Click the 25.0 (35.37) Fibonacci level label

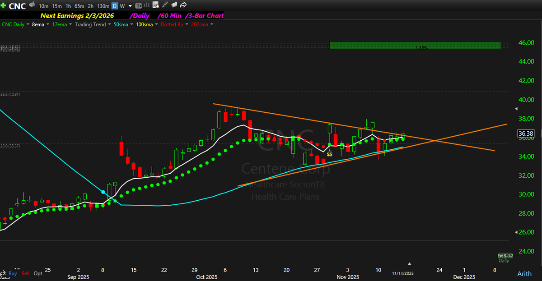click(x=9, y=146)
